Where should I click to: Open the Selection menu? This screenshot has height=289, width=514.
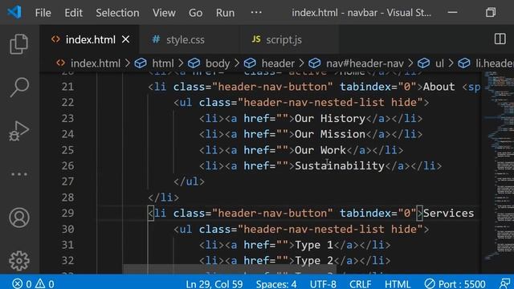[117, 13]
